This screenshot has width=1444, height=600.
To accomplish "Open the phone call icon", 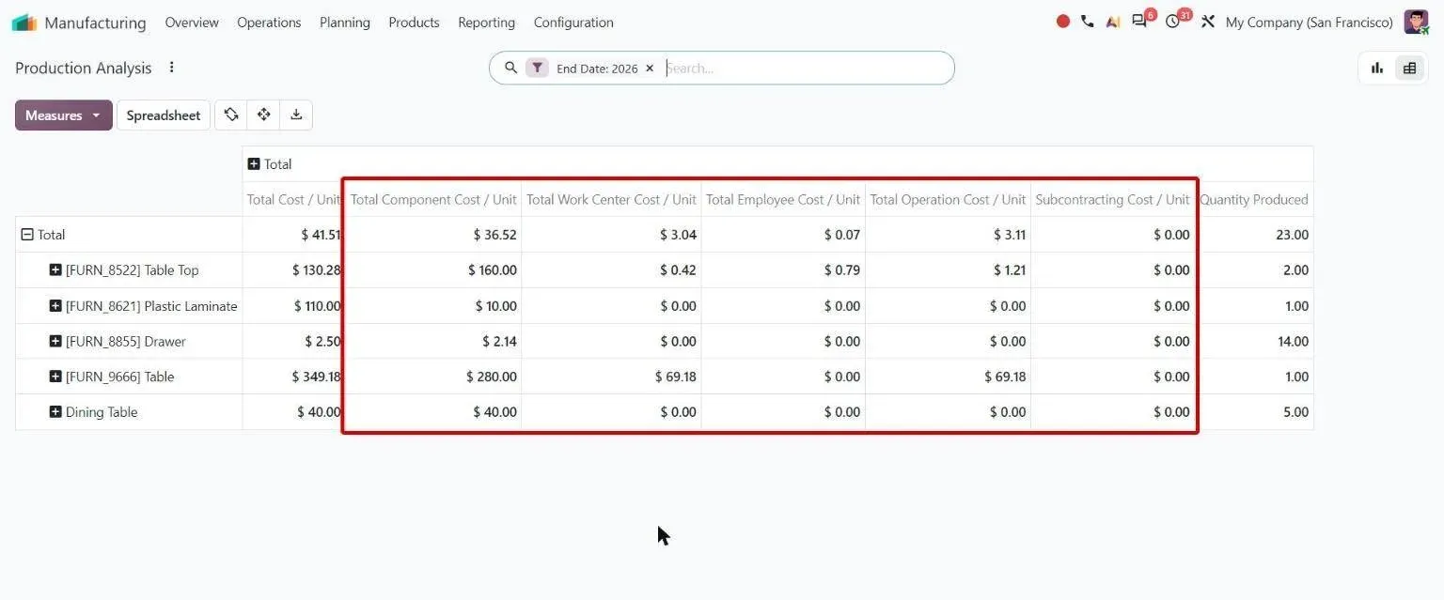I will tap(1088, 22).
